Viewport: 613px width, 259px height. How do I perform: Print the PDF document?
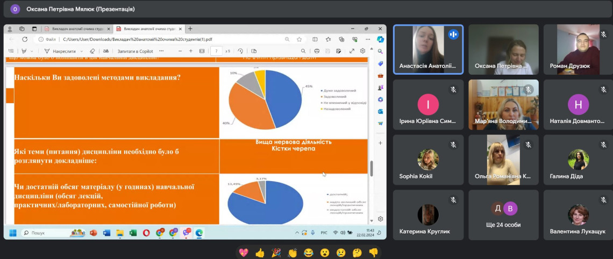pyautogui.click(x=317, y=51)
